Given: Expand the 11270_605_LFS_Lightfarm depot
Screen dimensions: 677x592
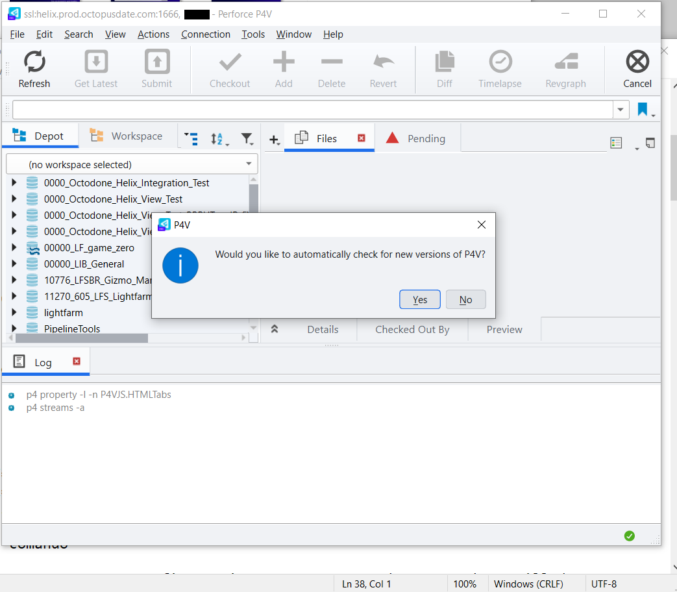Looking at the screenshot, I should click(14, 296).
